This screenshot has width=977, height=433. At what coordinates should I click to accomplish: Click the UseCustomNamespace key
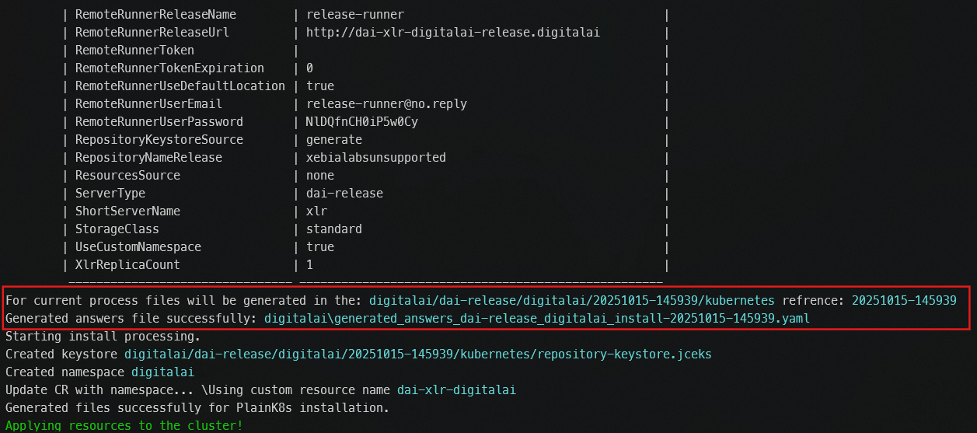coord(138,247)
